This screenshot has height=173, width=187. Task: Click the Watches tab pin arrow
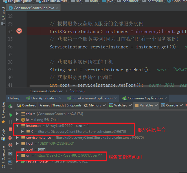131,105
